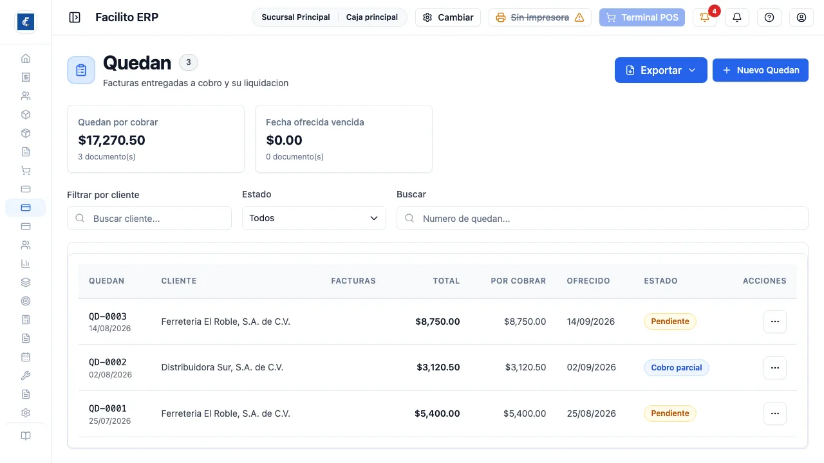Click the QD-0003 quedan number
The width and height of the screenshot is (824, 463).
tap(108, 316)
